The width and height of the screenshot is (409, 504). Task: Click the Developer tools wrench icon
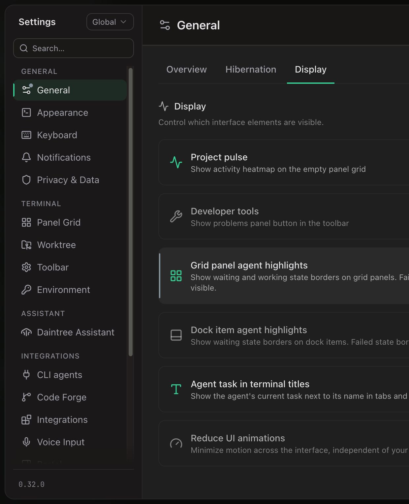pos(176,216)
